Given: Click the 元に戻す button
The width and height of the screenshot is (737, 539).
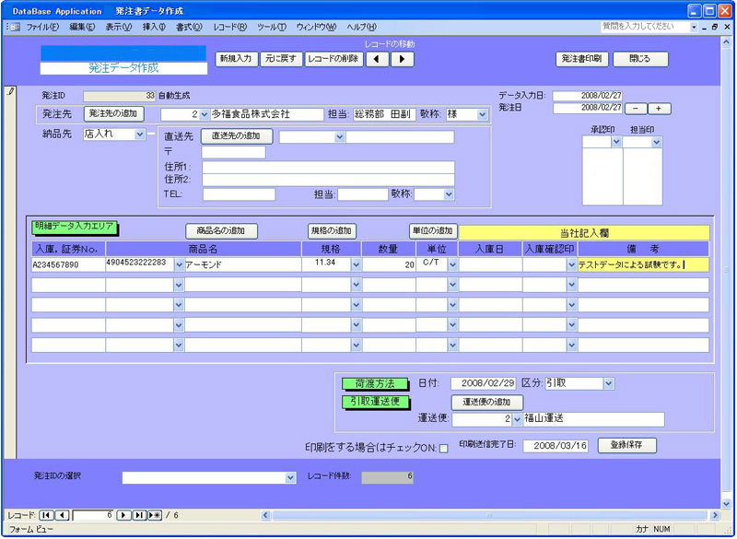Looking at the screenshot, I should 281,59.
